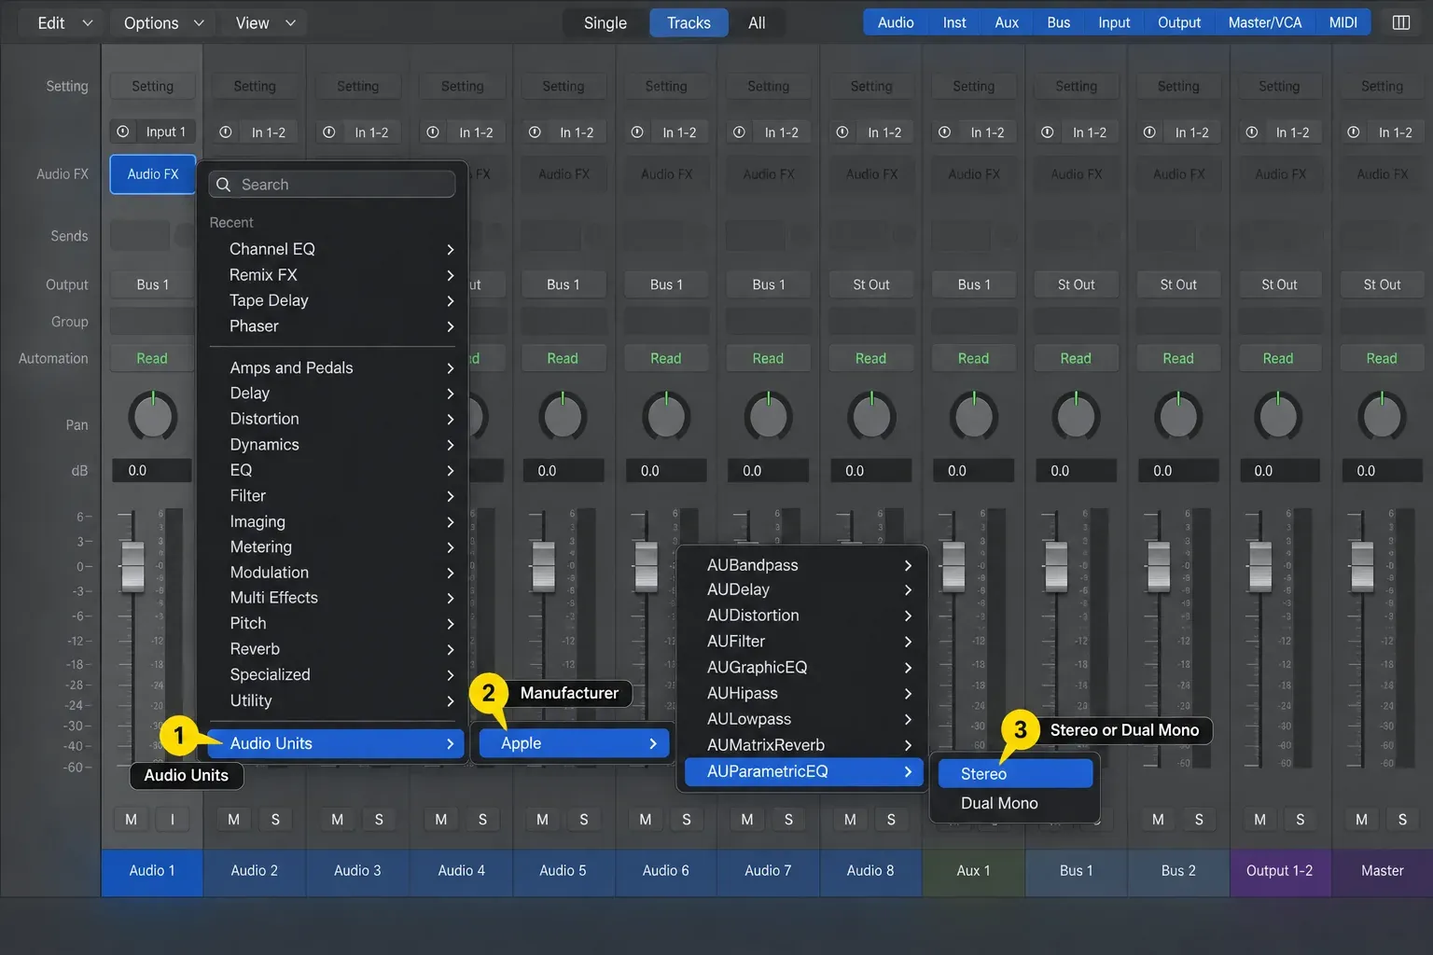Click Output 1-2 input format icon
Screen dimensions: 1433x955
(1252, 132)
